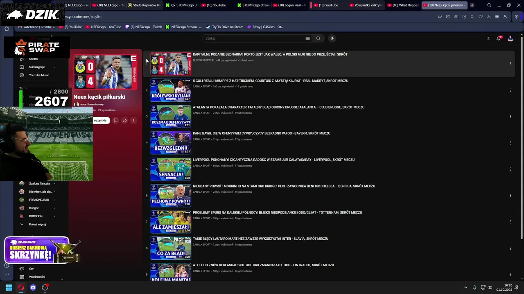Viewport: 524px width, 294px height.
Task: Open more options for Chelsea - Benfica video
Action: 510,196
